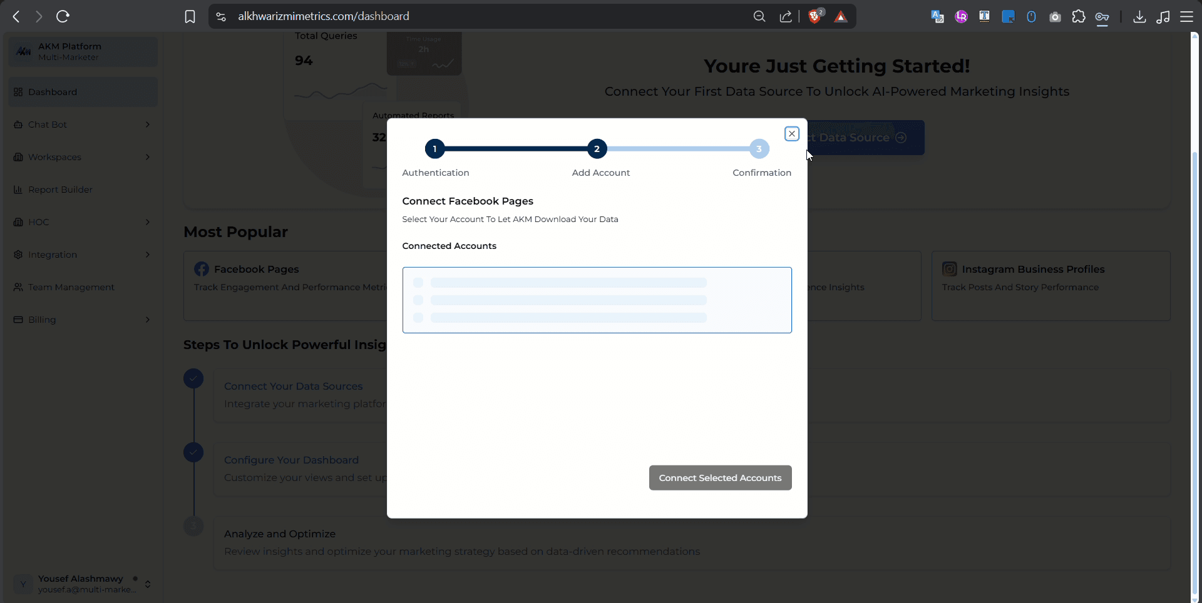Open Team Management in the sidebar
This screenshot has width=1202, height=603.
click(x=83, y=287)
